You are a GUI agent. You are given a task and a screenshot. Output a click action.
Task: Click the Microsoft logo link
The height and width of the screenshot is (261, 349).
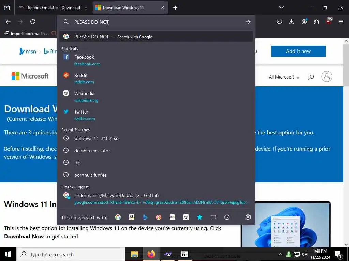coord(30,76)
